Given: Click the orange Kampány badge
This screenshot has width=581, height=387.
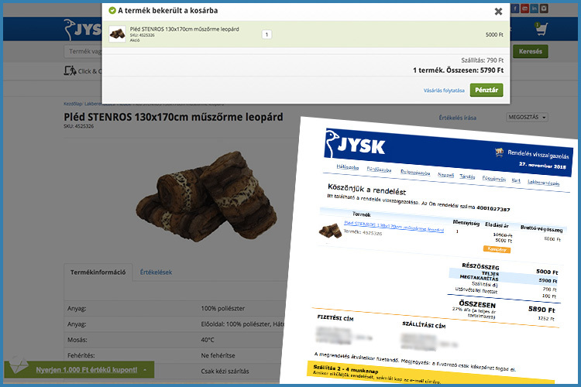Looking at the screenshot, I should tap(497, 249).
